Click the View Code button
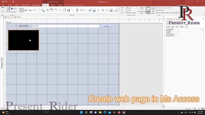The height and width of the screenshot is (115, 205). (x=160, y=10)
